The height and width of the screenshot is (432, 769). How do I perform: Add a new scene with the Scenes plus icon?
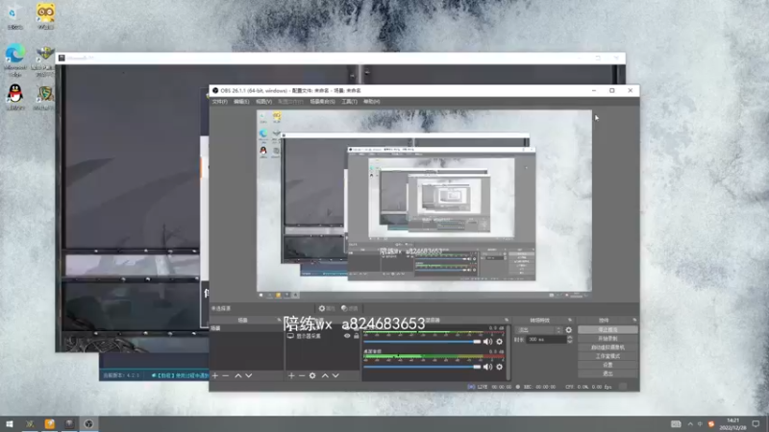[x=214, y=375]
